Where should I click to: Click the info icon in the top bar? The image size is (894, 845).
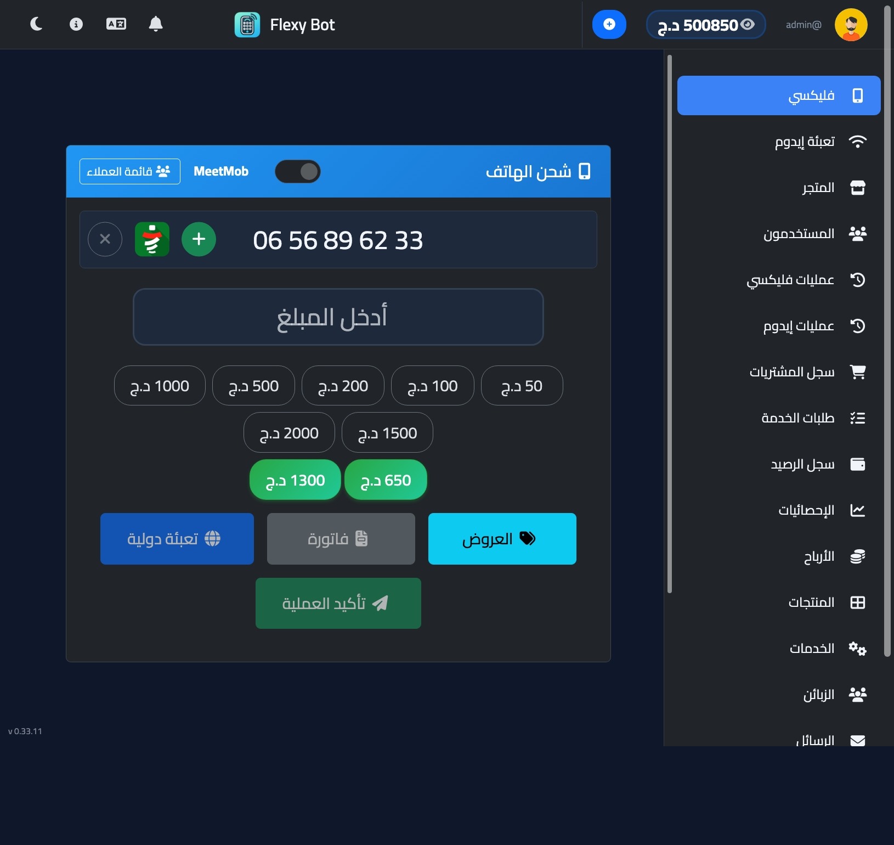coord(76,24)
